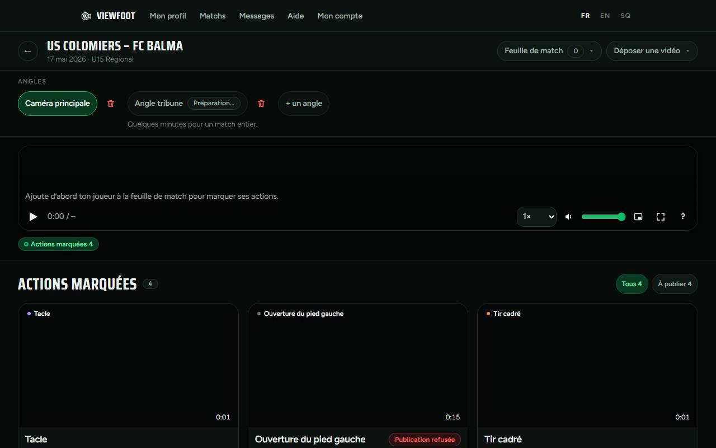The height and width of the screenshot is (448, 716).
Task: Open the Tacle action thumbnail
Action: [x=129, y=365]
